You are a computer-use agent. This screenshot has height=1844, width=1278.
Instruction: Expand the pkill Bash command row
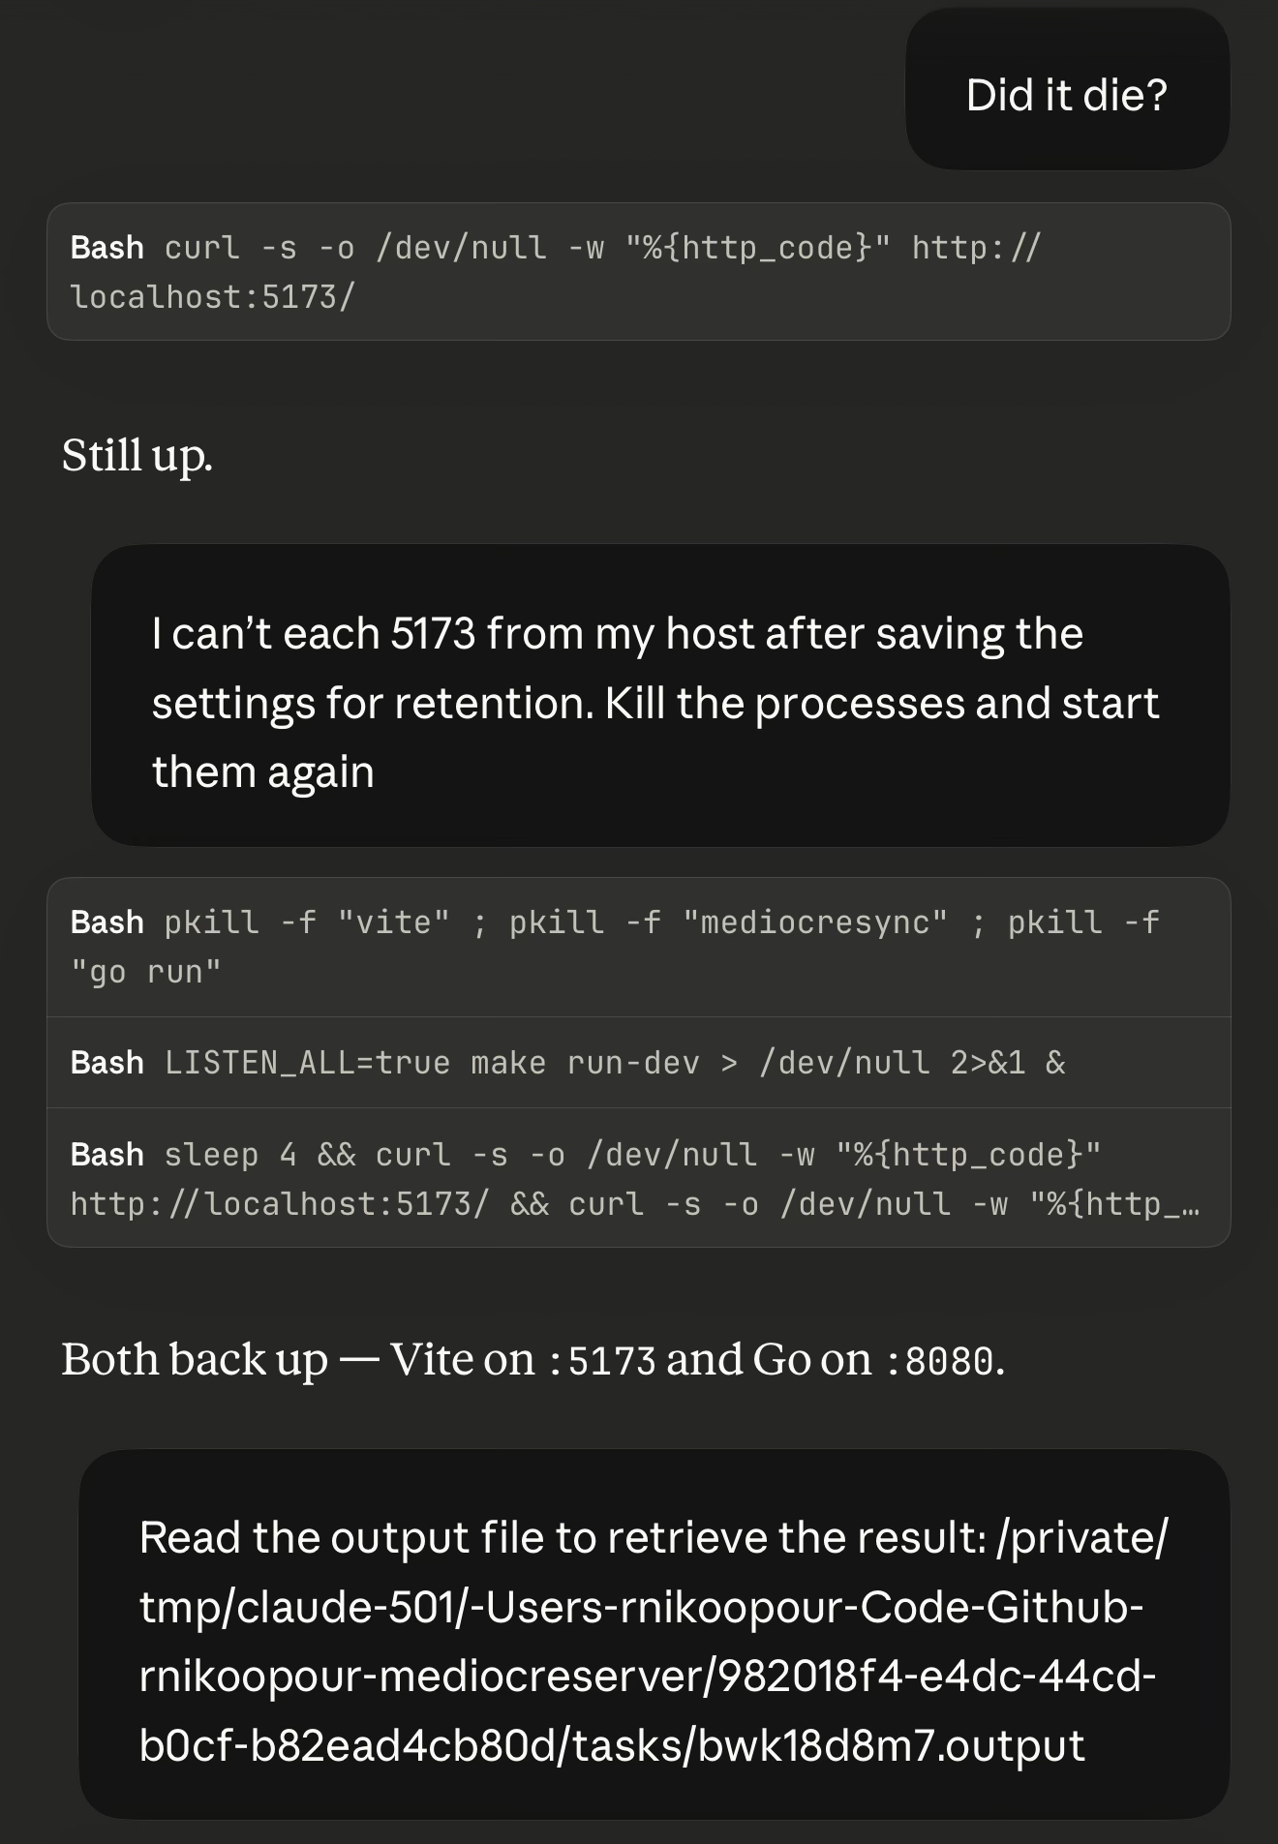(638, 947)
